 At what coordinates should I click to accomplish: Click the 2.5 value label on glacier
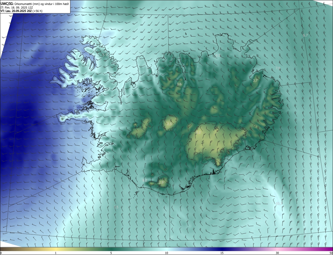169,124
